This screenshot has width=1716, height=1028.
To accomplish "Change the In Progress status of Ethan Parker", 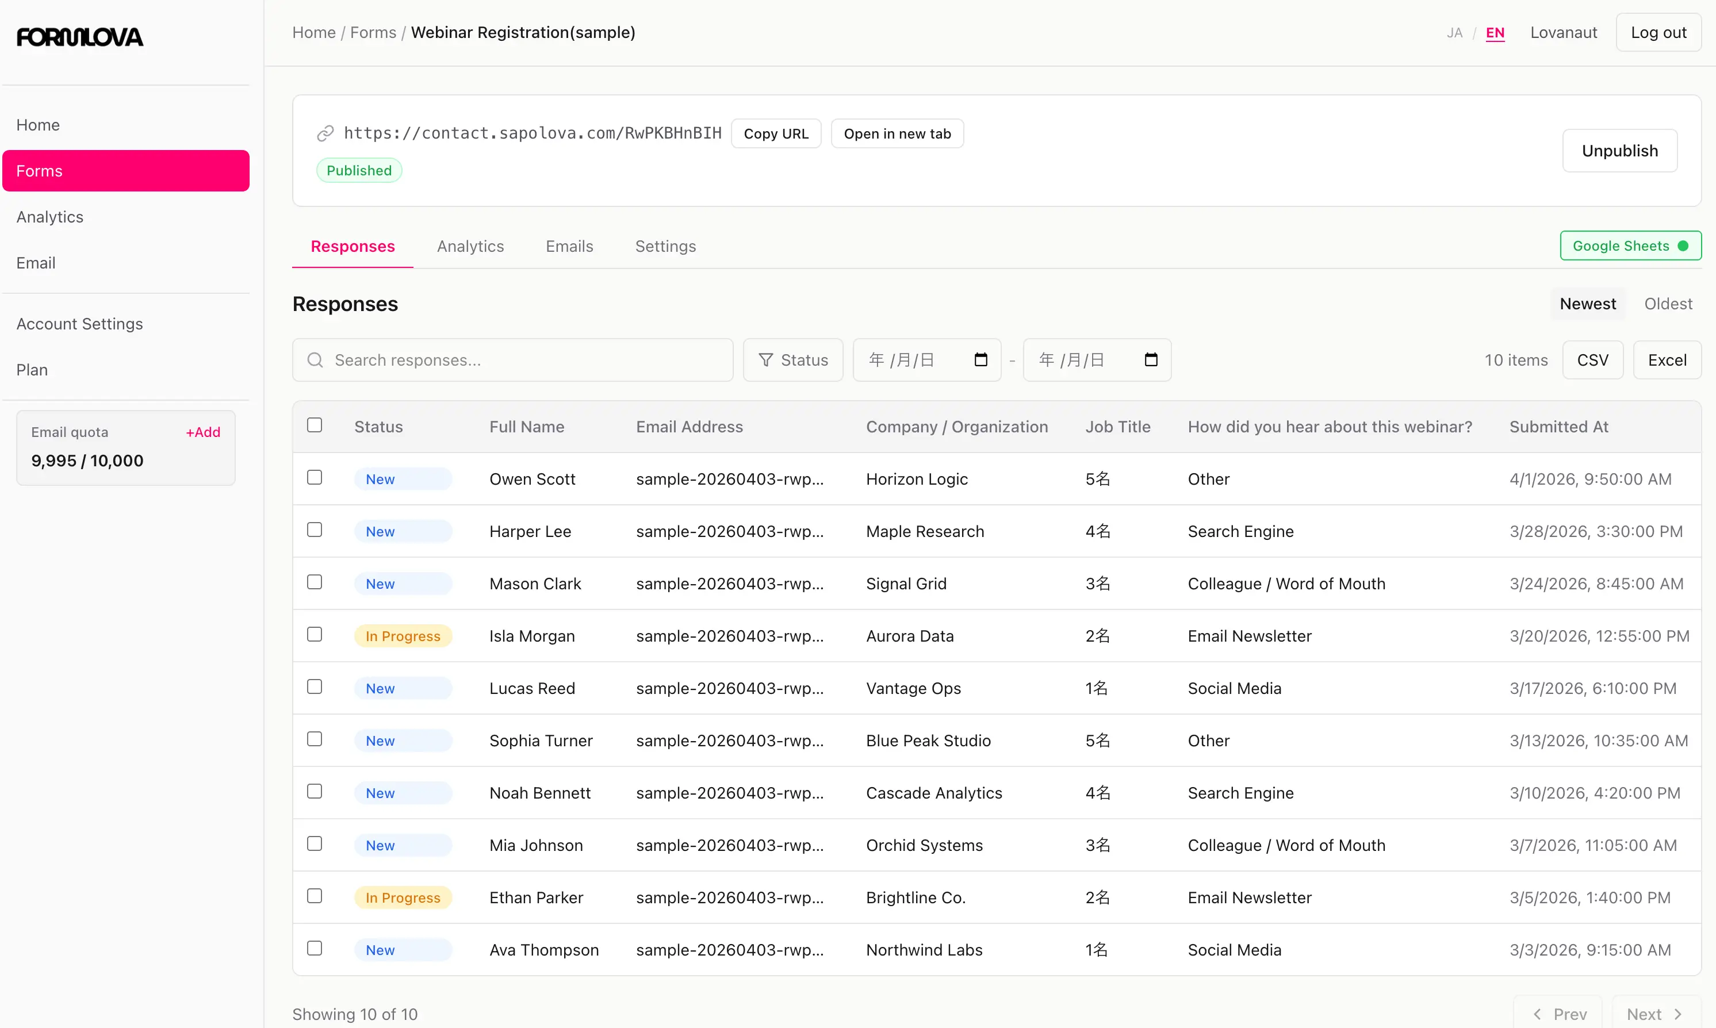I will pyautogui.click(x=403, y=897).
